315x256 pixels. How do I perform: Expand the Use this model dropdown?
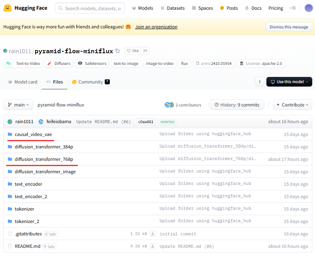click(x=289, y=82)
